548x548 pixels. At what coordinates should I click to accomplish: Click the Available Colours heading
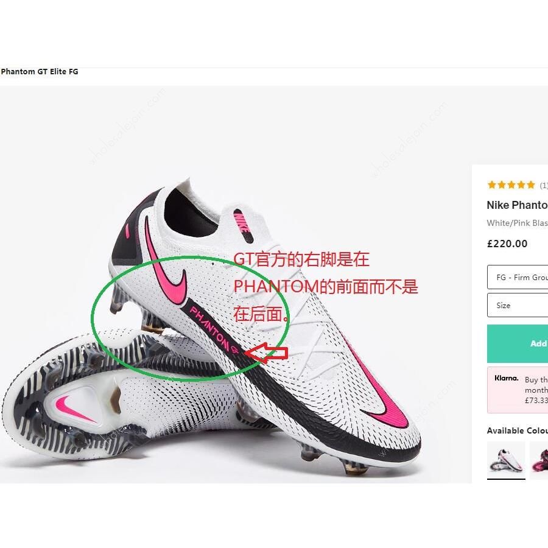517,430
